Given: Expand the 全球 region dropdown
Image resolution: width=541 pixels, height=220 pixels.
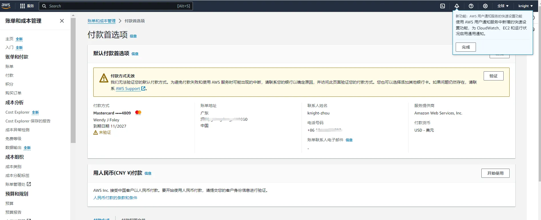Looking at the screenshot, I should [x=503, y=6].
